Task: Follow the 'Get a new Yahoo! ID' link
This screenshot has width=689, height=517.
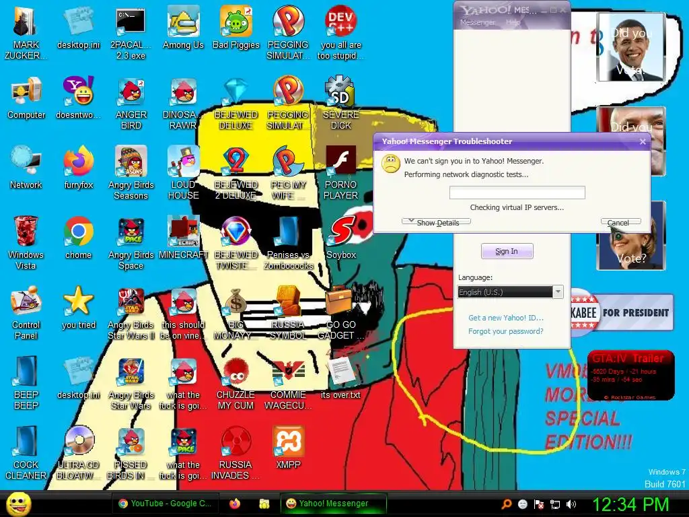Action: coord(506,318)
